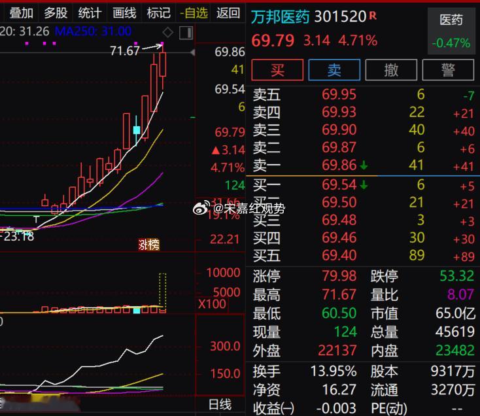Click 最低 value 60.50
The width and height of the screenshot is (480, 416).
[339, 313]
